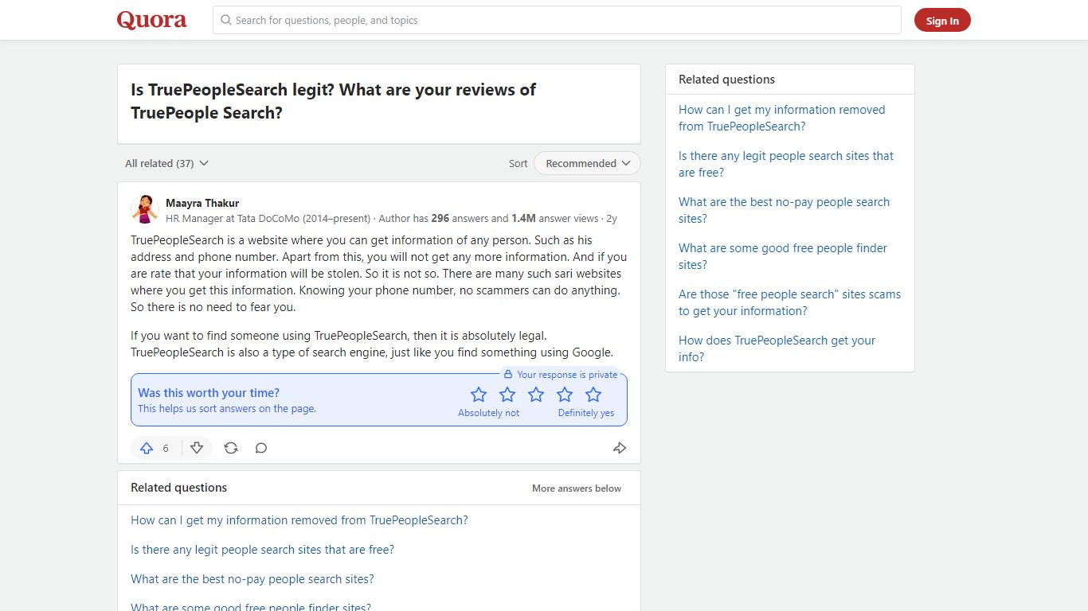The height and width of the screenshot is (611, 1088).
Task: Expand the All related (37) filter
Action: click(x=166, y=163)
